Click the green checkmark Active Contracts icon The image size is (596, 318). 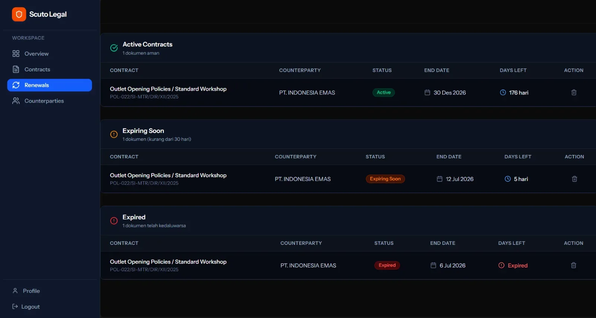click(x=114, y=48)
